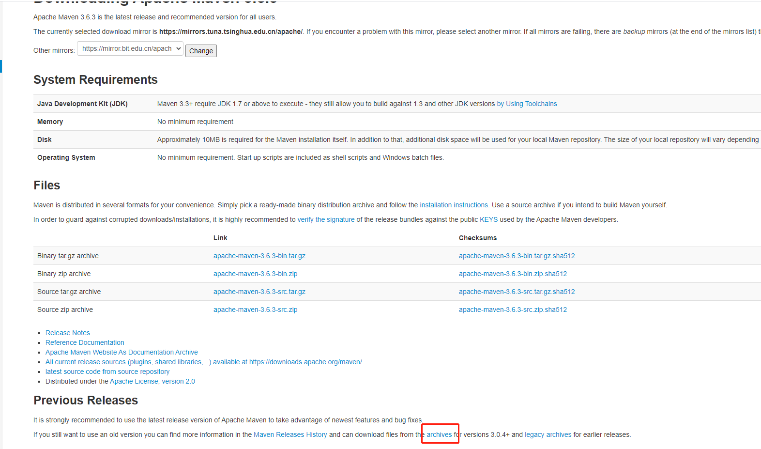This screenshot has height=449, width=761.
Task: Open the KEYS link
Action: tap(488, 219)
